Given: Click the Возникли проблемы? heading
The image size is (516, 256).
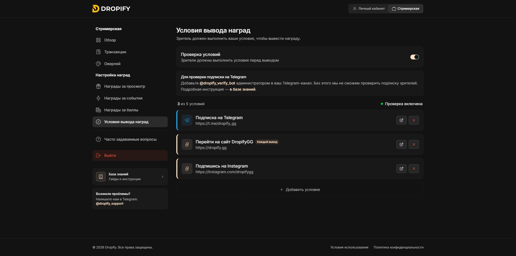Looking at the screenshot, I should 113,194.
